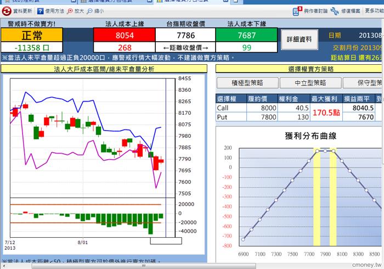Click the 縮小 zoom-out magnifier icon
The width and height of the screenshot is (384, 269).
click(90, 11)
